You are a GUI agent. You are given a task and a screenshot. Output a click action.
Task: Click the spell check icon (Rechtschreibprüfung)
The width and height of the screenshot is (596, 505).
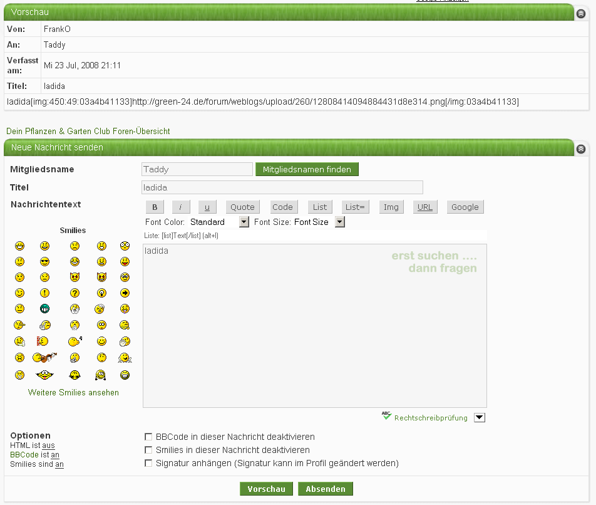[386, 417]
